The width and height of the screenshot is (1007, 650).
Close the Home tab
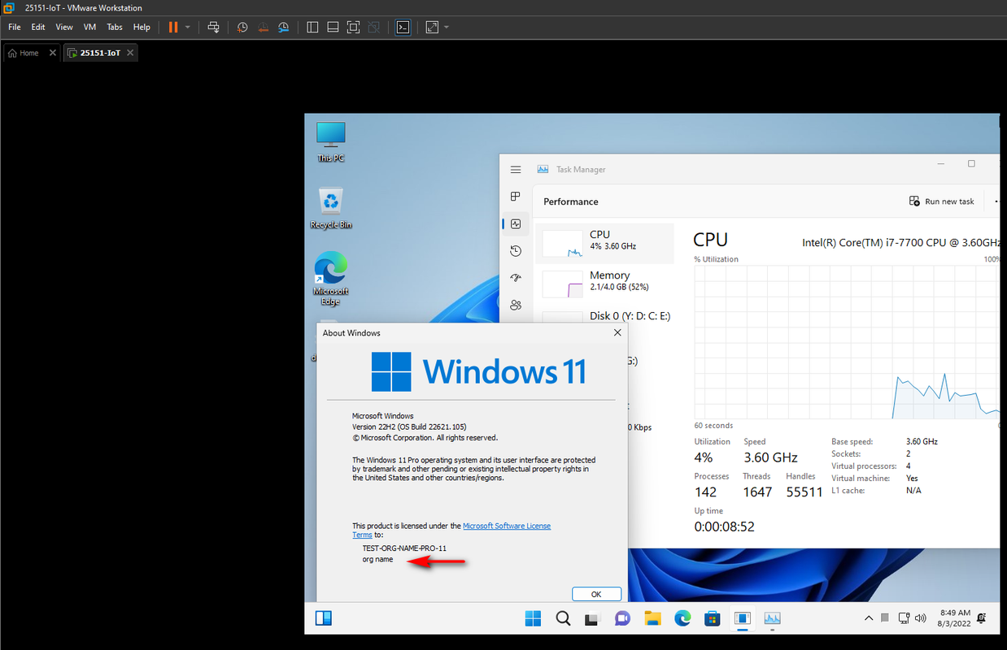coord(53,53)
